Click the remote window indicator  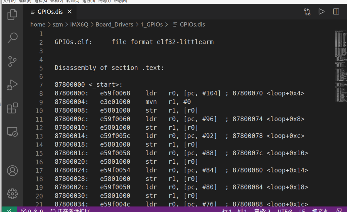[x=10, y=210]
